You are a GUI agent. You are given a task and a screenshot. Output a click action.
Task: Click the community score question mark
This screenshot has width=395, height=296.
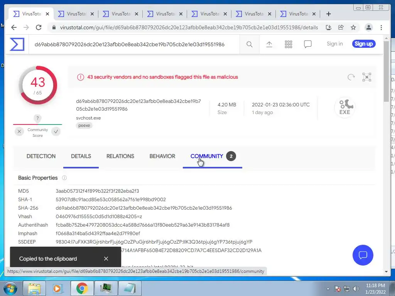tap(37, 118)
